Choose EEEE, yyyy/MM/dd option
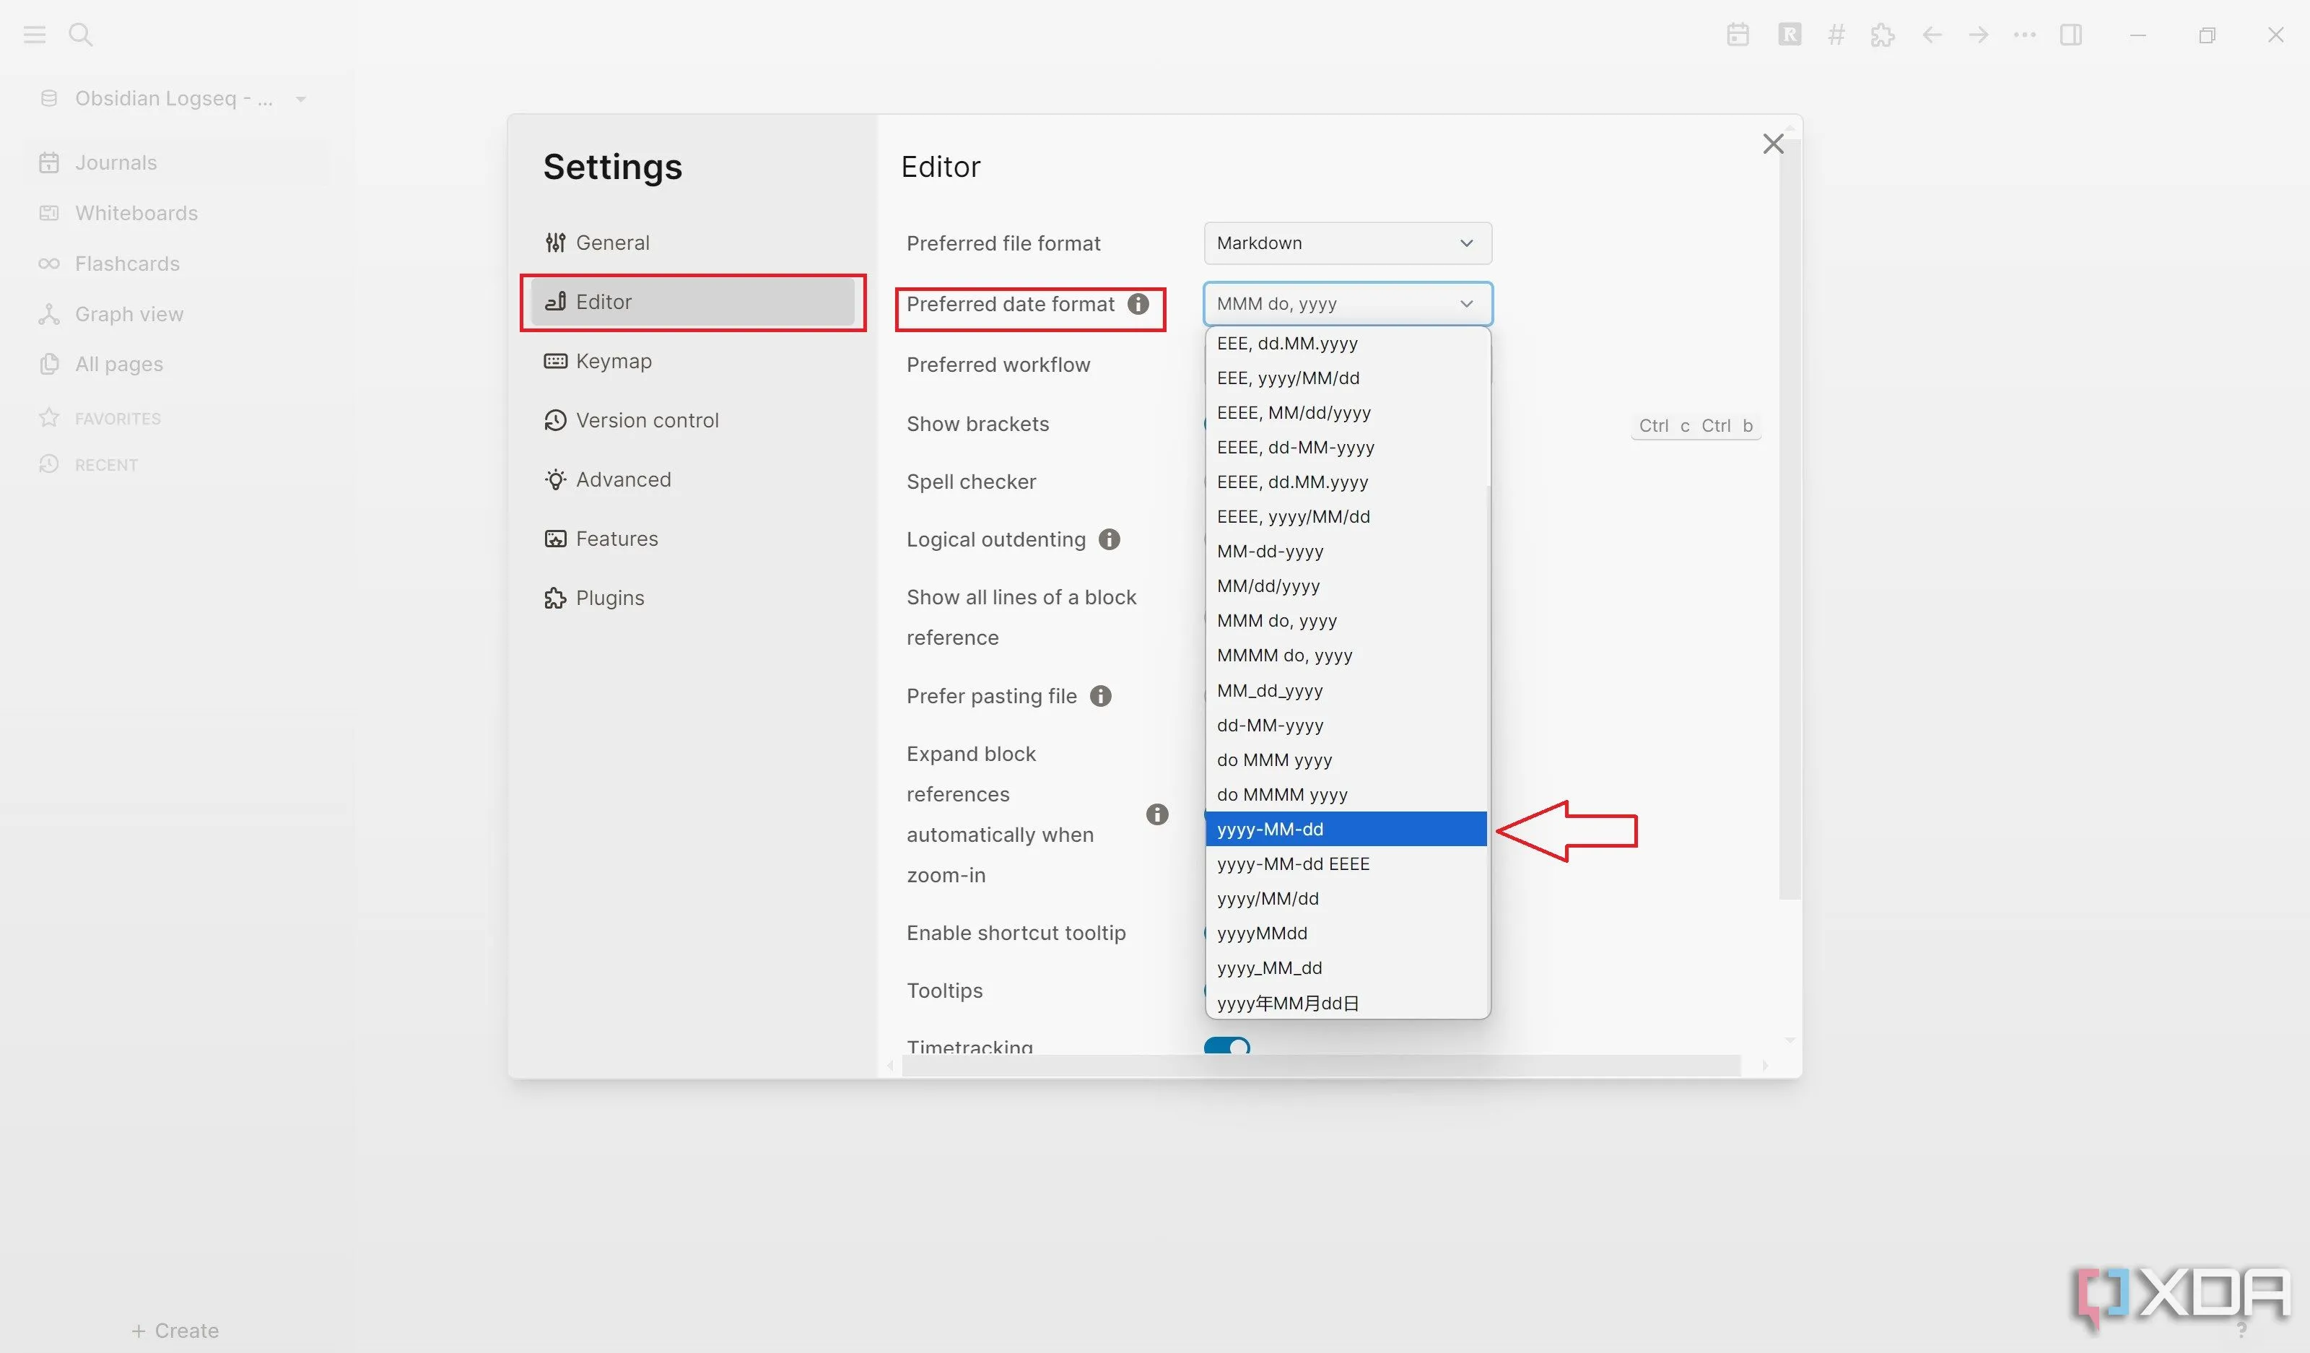2310x1353 pixels. (x=1346, y=517)
